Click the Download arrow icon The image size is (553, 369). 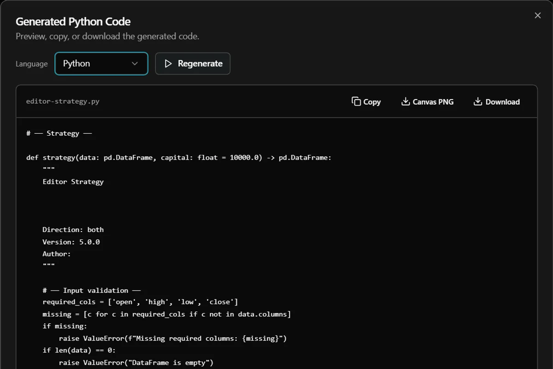pos(478,101)
